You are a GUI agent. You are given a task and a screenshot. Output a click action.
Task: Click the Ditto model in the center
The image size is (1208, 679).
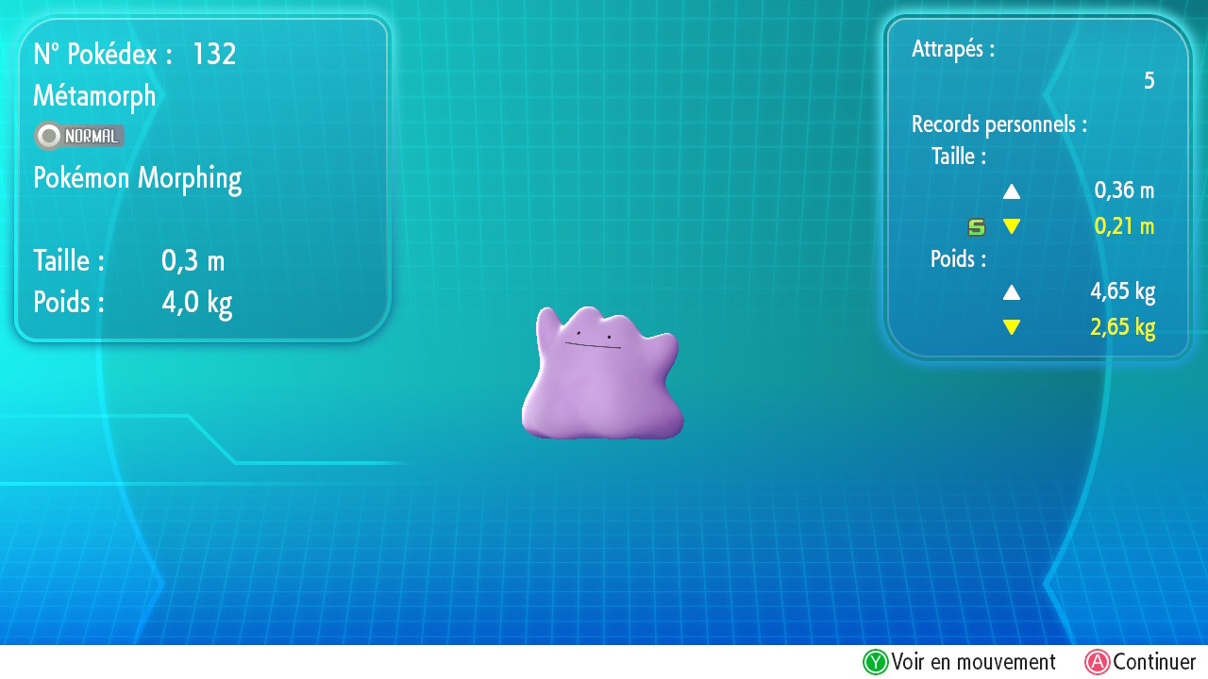601,375
